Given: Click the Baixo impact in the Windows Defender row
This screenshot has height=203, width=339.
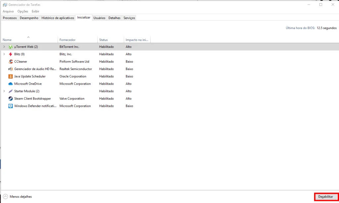Looking at the screenshot, I should 129,106.
